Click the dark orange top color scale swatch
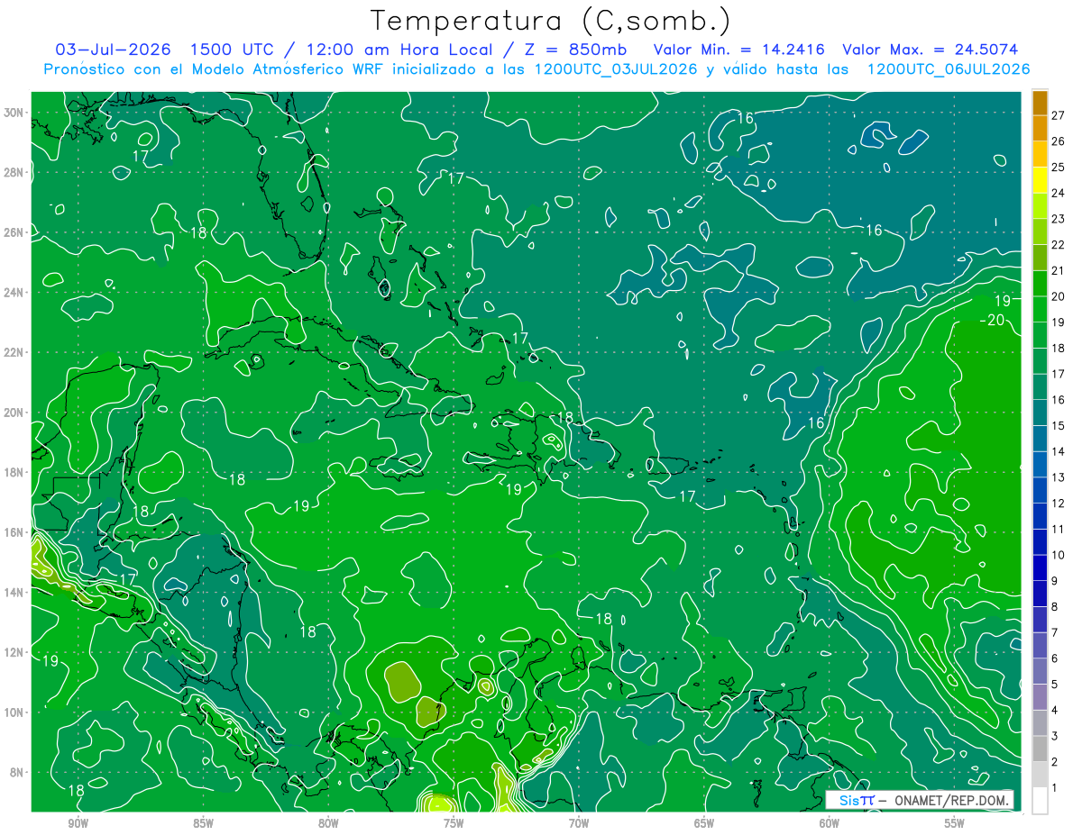This screenshot has height=835, width=1082. pos(1040,103)
